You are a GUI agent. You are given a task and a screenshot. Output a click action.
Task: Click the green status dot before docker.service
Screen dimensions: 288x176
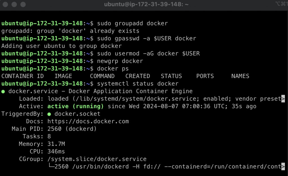(3, 92)
